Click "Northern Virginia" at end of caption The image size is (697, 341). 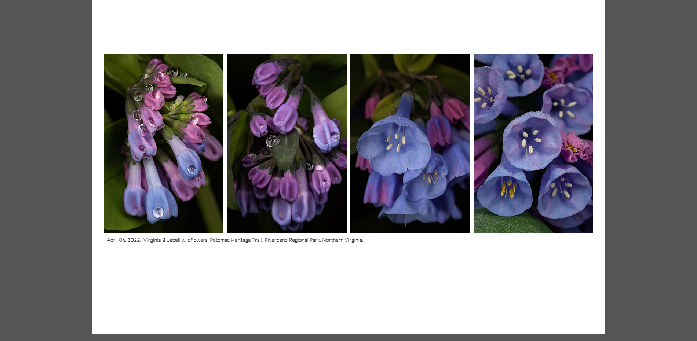(x=342, y=240)
